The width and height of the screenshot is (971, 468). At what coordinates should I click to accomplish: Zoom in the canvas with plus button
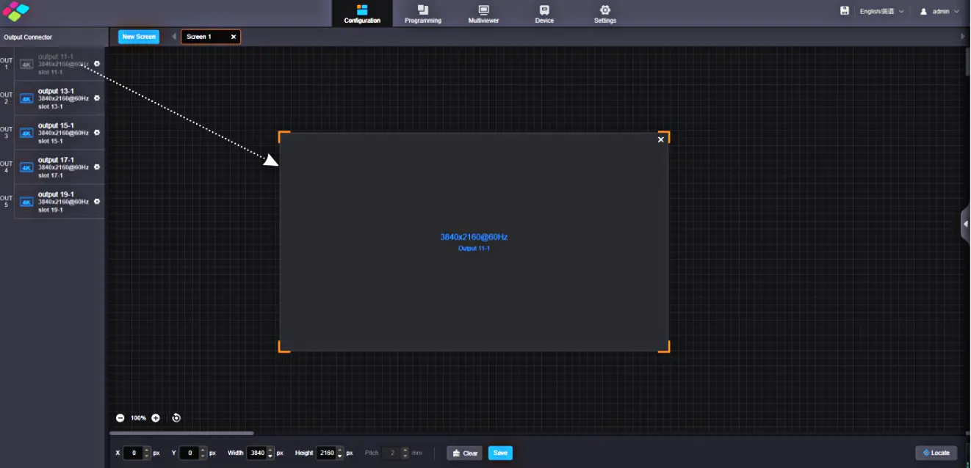pyautogui.click(x=155, y=417)
